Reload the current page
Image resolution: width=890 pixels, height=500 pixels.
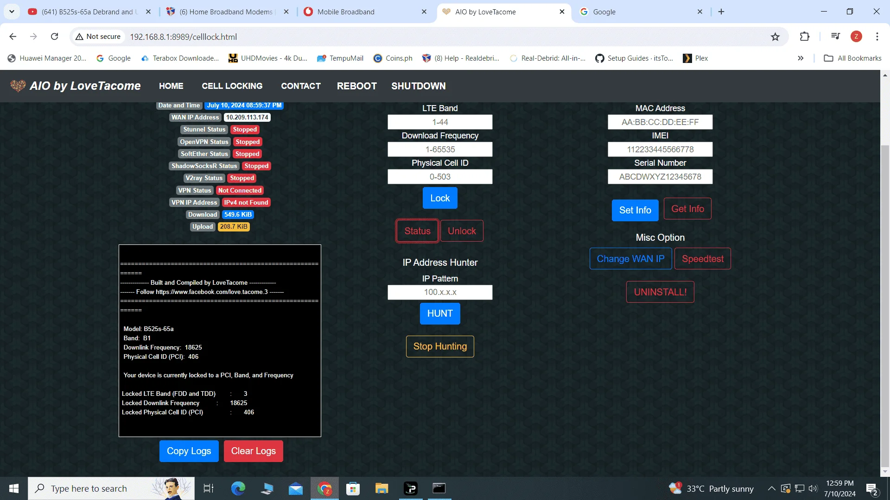coord(54,37)
